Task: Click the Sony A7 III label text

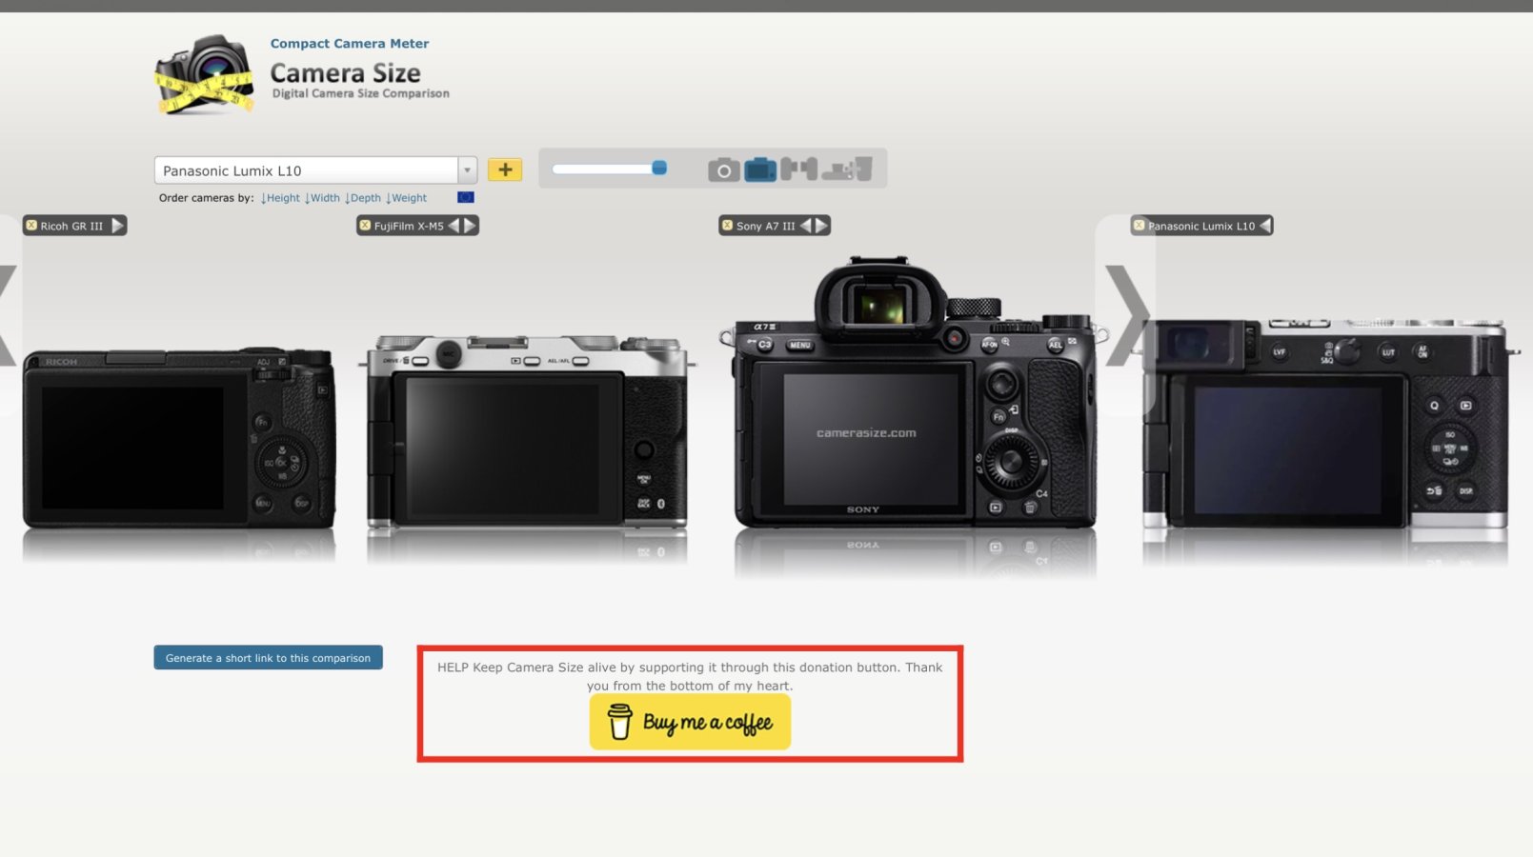Action: click(x=765, y=227)
